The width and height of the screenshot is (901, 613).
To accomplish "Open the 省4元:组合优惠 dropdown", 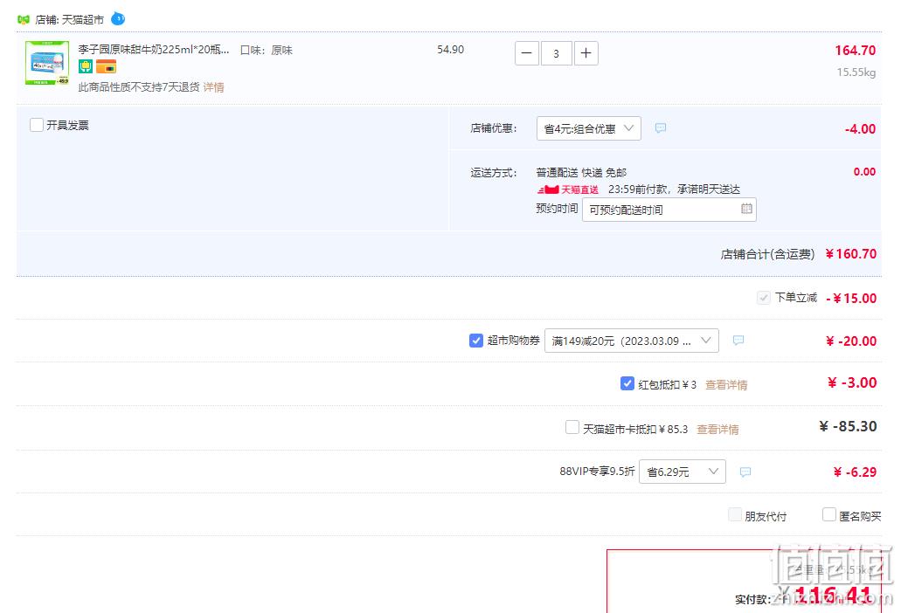I will coord(588,128).
